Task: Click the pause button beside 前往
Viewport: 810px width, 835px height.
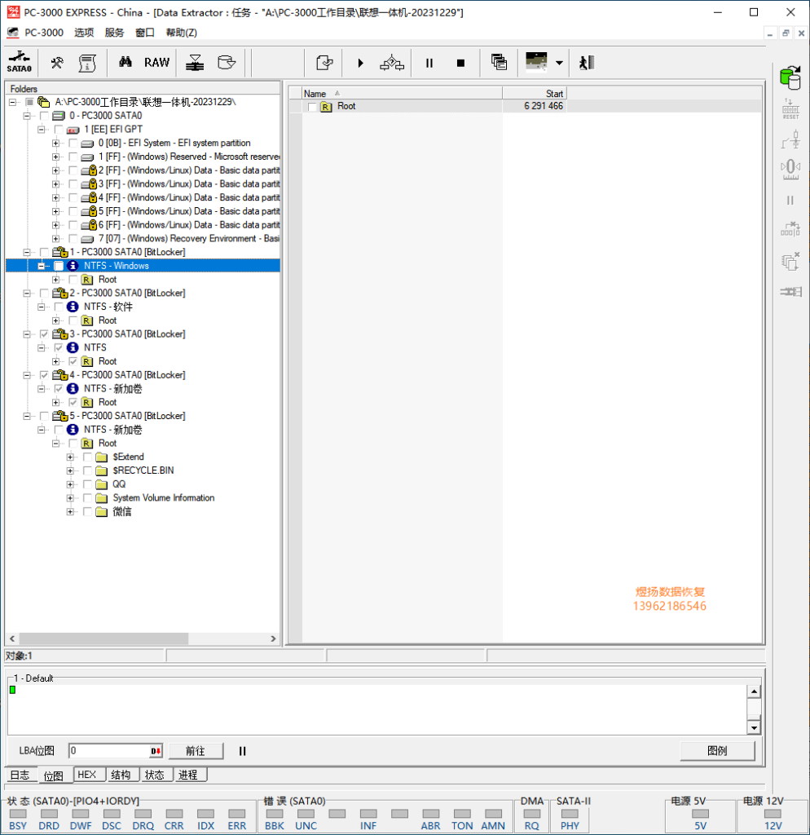Action: [242, 751]
